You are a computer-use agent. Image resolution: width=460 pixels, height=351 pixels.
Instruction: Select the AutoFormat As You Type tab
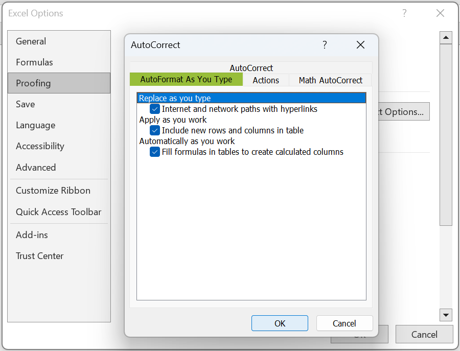point(186,80)
